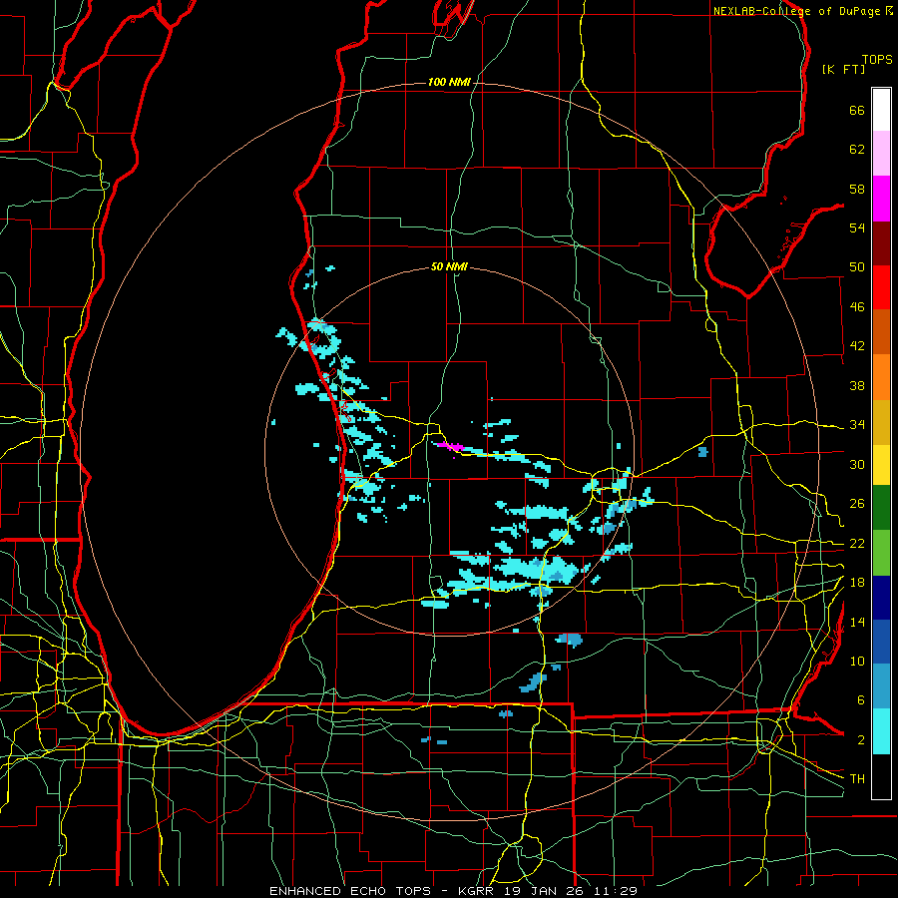Click the TH label in the legend
The height and width of the screenshot is (898, 898).
click(857, 778)
